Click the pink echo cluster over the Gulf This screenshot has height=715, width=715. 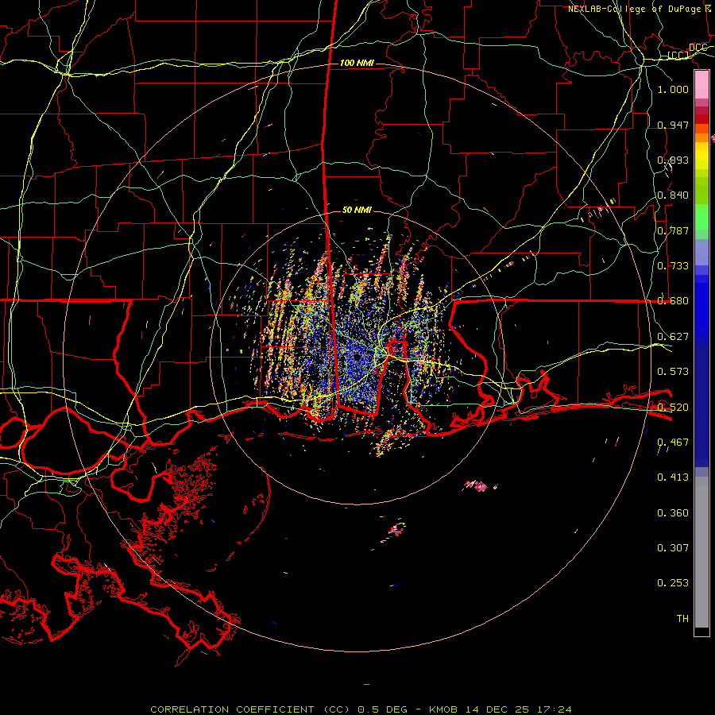coord(477,485)
